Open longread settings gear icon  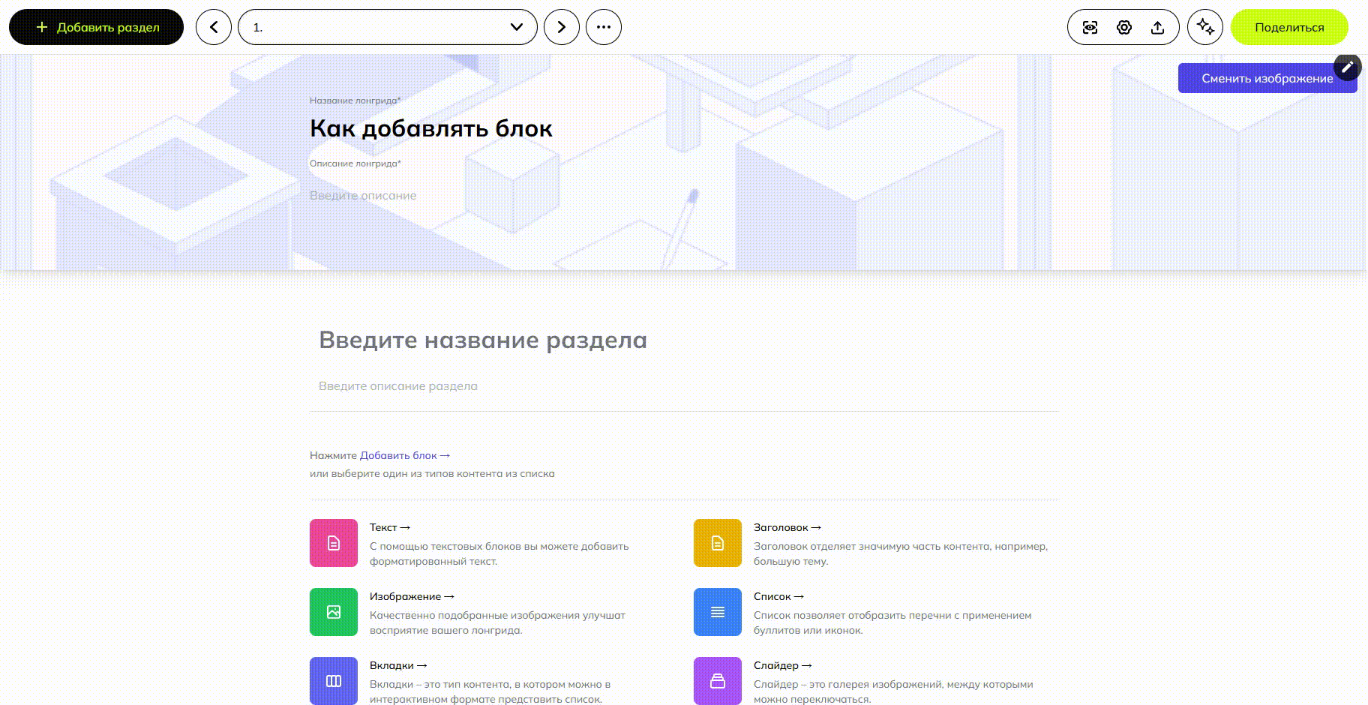pyautogui.click(x=1124, y=28)
